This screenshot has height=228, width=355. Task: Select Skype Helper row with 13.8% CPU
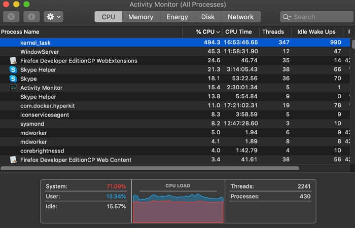point(175,97)
